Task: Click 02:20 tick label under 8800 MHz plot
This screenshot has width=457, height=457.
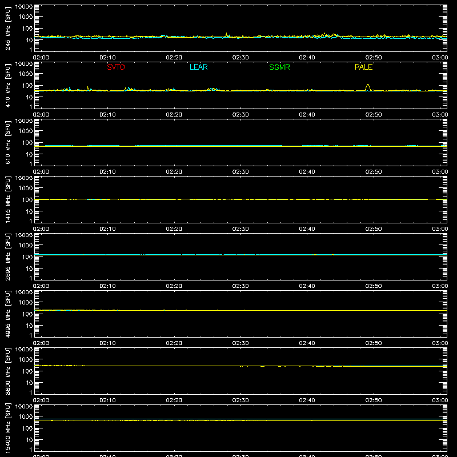Action: click(x=174, y=400)
